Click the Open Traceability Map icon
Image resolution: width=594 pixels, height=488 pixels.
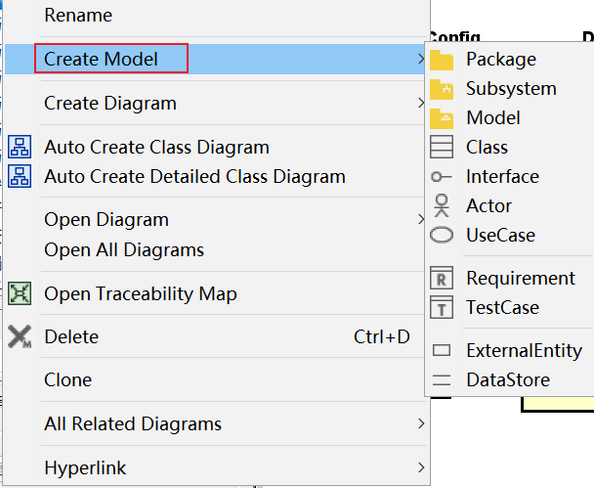coord(20,293)
